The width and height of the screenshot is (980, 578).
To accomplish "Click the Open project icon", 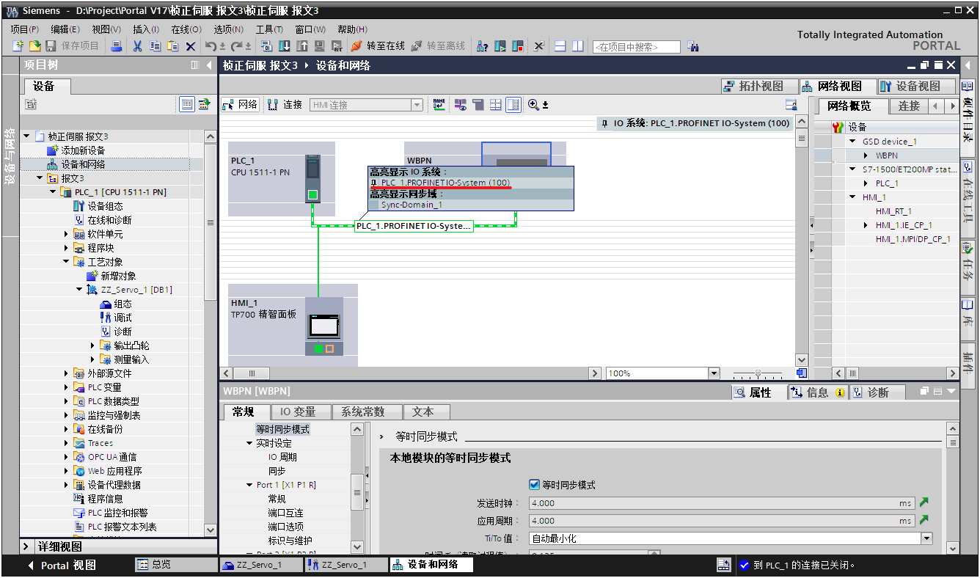I will coord(35,46).
